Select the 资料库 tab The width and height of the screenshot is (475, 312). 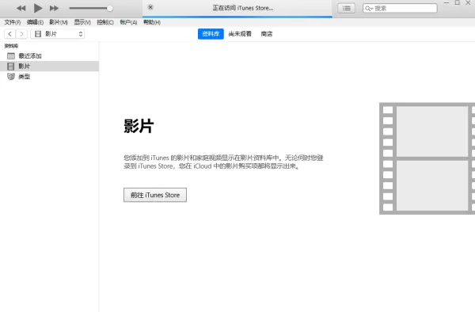[211, 34]
